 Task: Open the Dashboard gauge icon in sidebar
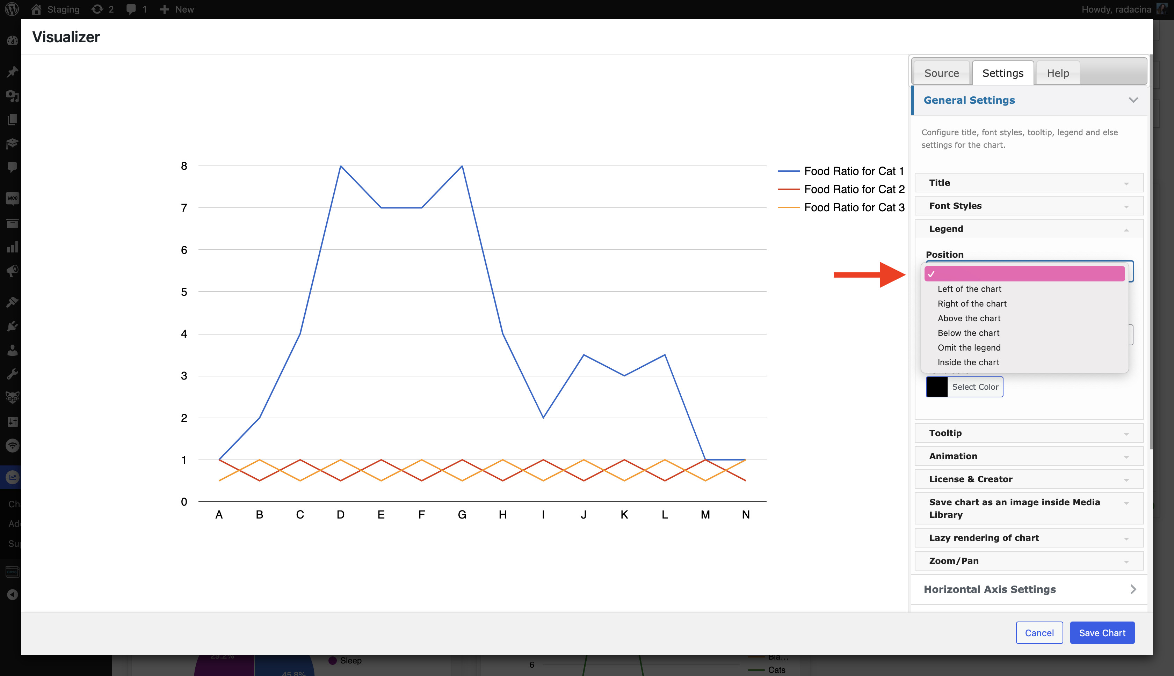pos(12,41)
